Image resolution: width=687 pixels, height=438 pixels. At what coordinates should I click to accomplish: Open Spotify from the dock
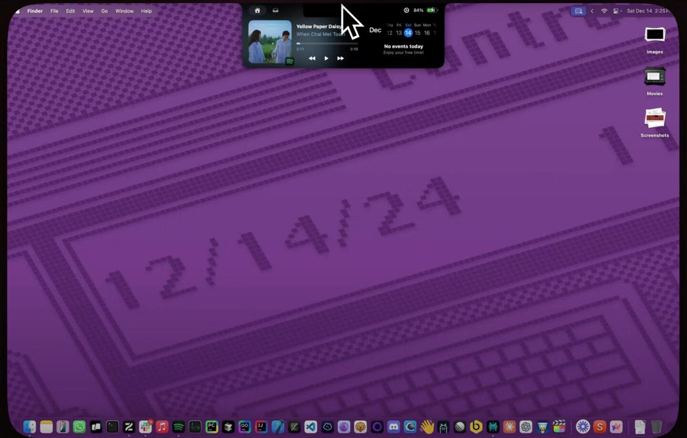coord(178,427)
